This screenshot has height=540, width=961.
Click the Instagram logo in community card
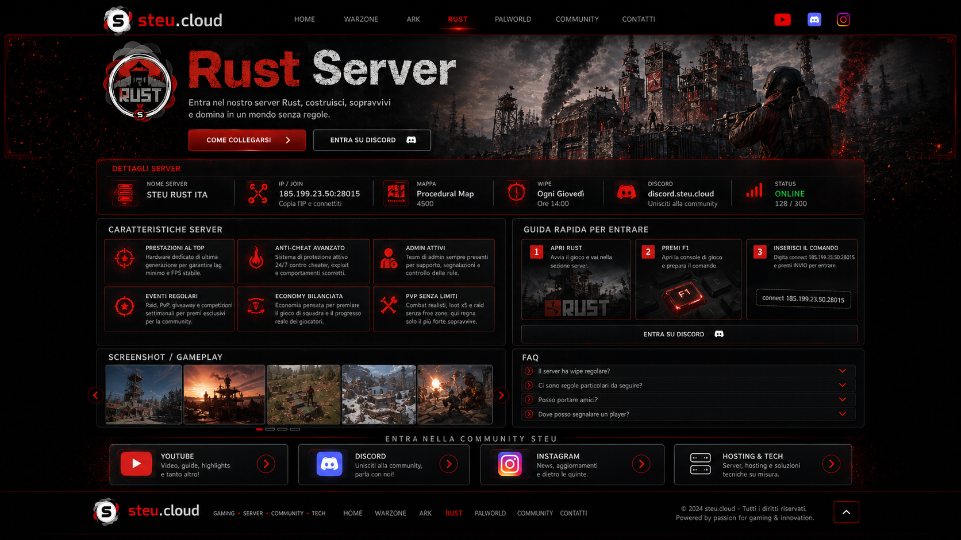coord(510,464)
